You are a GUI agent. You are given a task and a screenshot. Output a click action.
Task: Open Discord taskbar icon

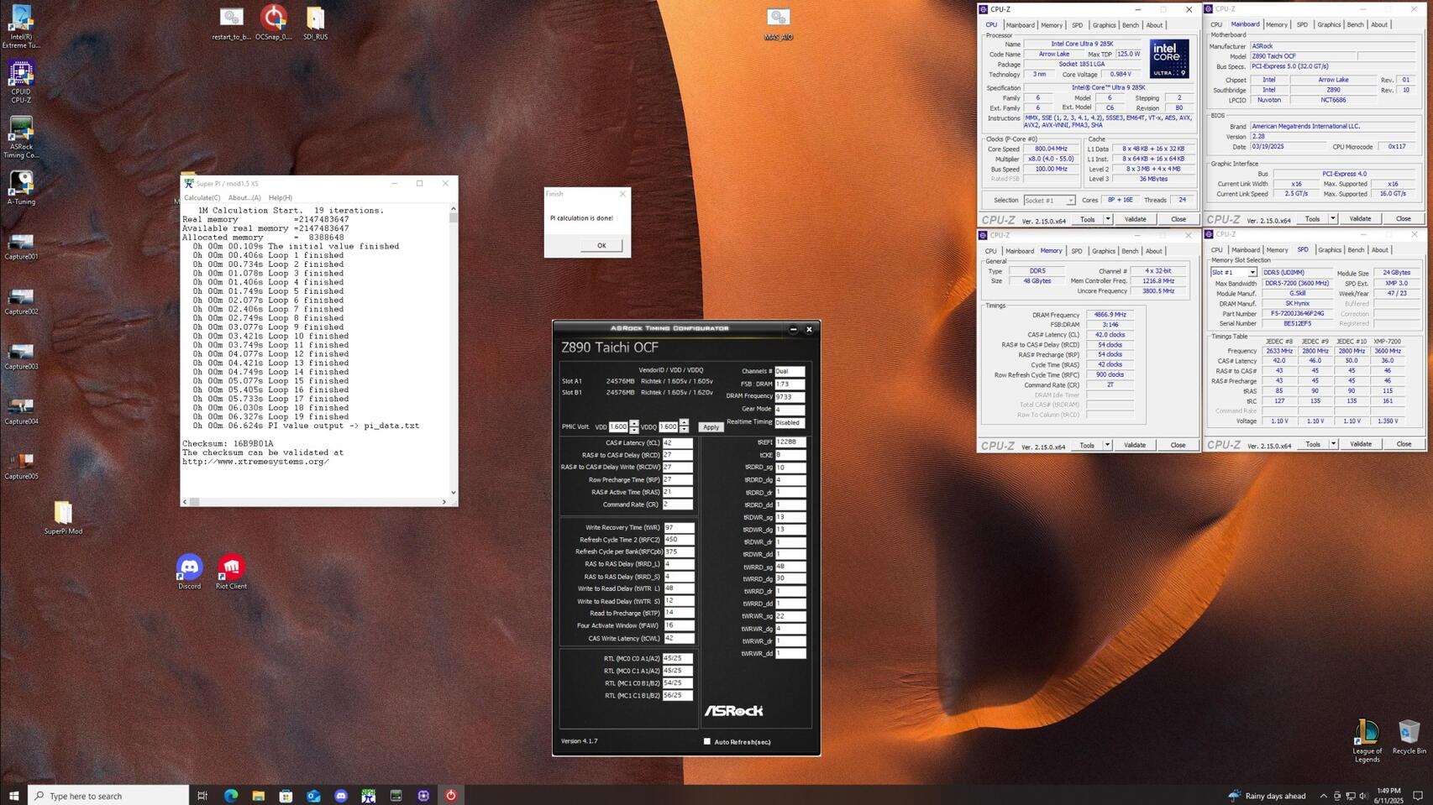[x=341, y=795]
